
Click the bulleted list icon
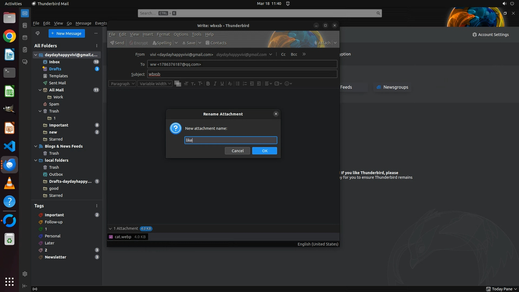pyautogui.click(x=238, y=84)
